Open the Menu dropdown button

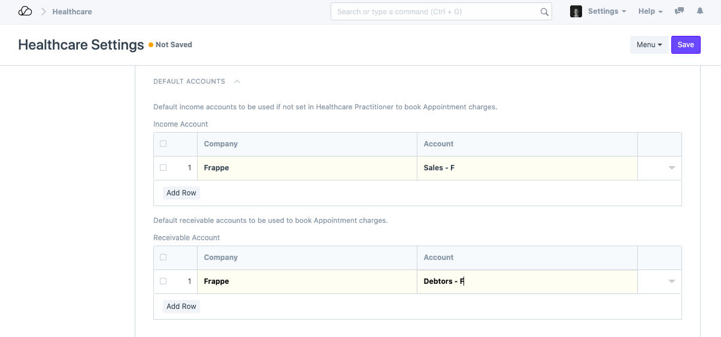[649, 45]
